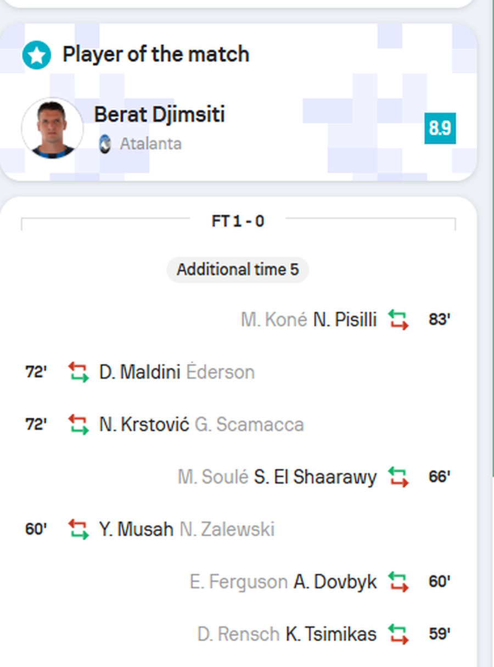The height and width of the screenshot is (667, 494).
Task: Open N. Krstović player details
Action: (x=144, y=424)
